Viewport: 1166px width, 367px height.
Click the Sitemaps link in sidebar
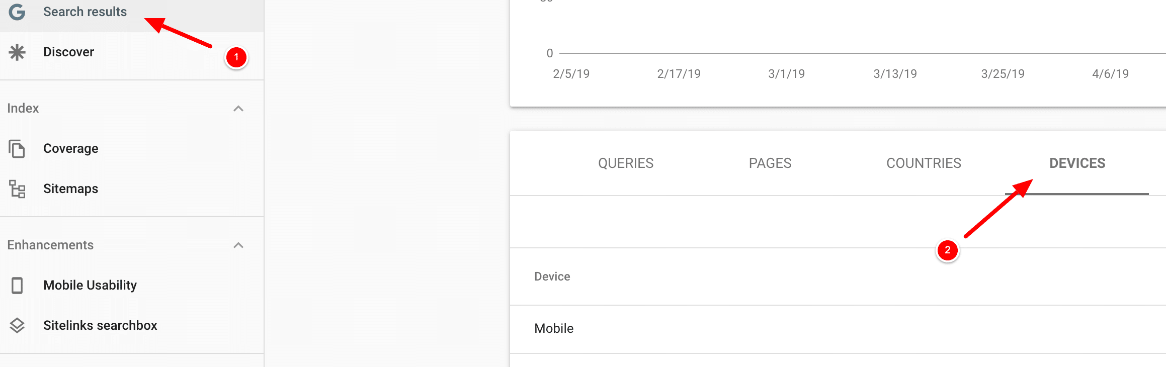point(70,188)
